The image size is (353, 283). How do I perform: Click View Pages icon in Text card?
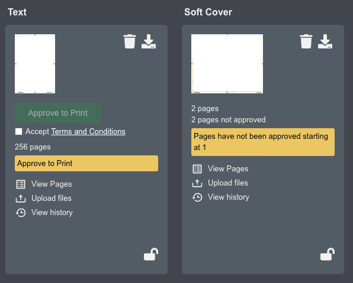pos(21,184)
